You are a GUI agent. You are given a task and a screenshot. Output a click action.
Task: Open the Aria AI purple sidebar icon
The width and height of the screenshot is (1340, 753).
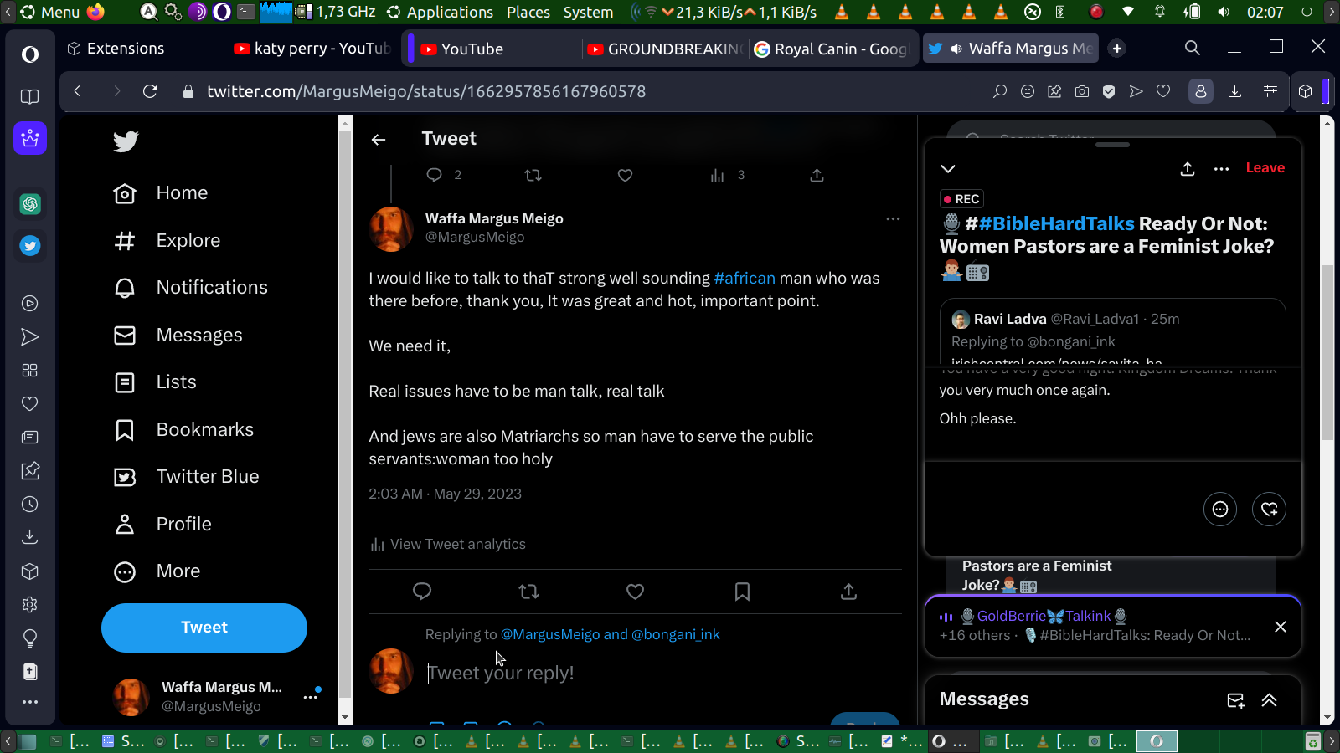tap(30, 138)
